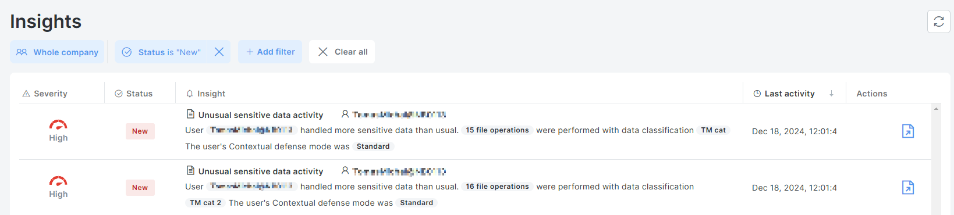Open the Status is "New" filter
The image size is (954, 215).
coord(161,52)
